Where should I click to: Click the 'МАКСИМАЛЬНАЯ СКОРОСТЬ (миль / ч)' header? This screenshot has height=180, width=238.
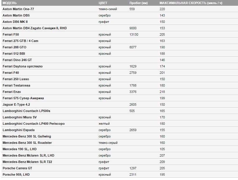[191, 3]
